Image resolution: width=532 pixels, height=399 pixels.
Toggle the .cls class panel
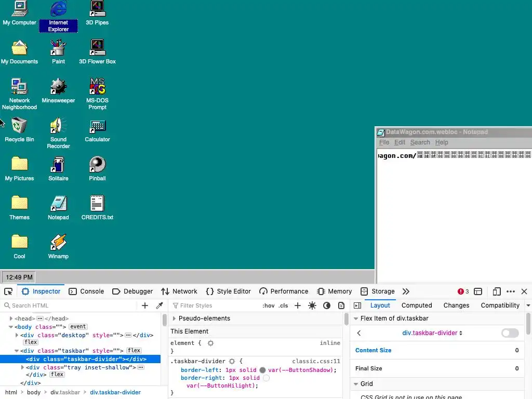[283, 305]
